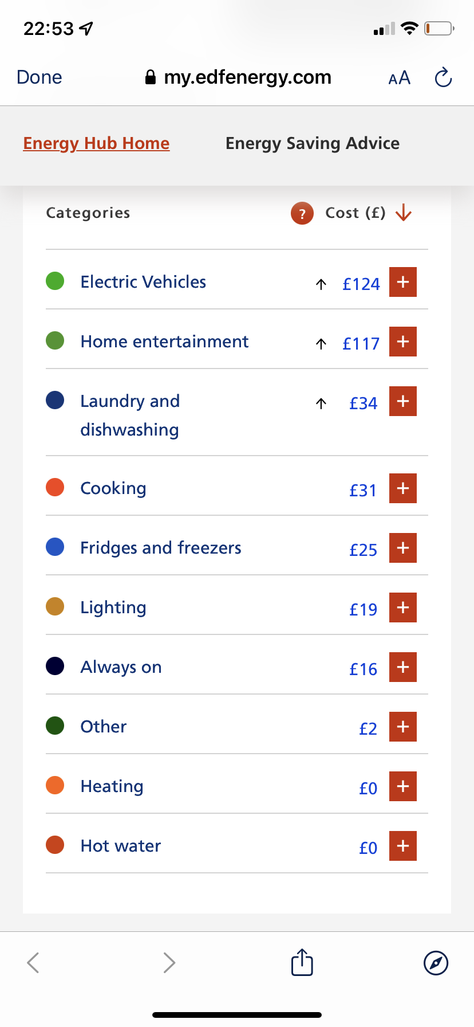
Task: Open the Fridges and freezers link
Action: click(x=161, y=548)
